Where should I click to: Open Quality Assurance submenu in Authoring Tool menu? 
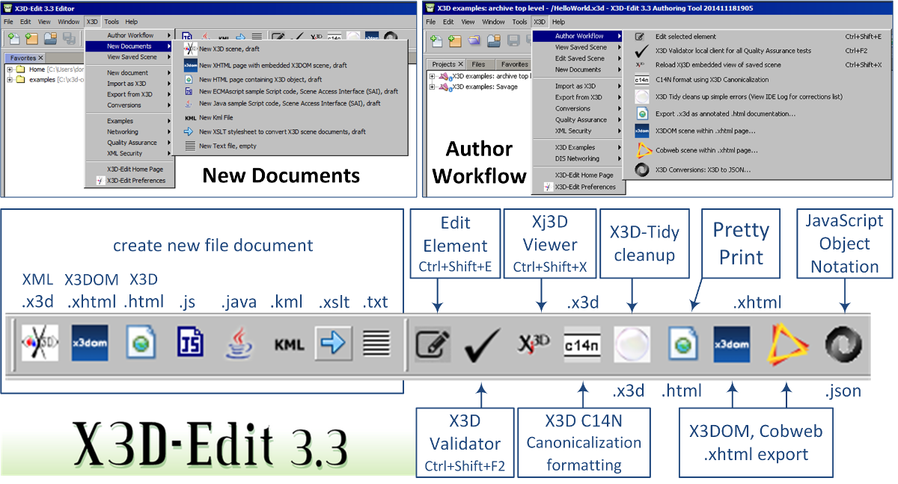coord(578,120)
